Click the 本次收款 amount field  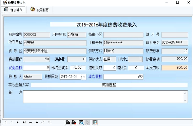click(123, 77)
